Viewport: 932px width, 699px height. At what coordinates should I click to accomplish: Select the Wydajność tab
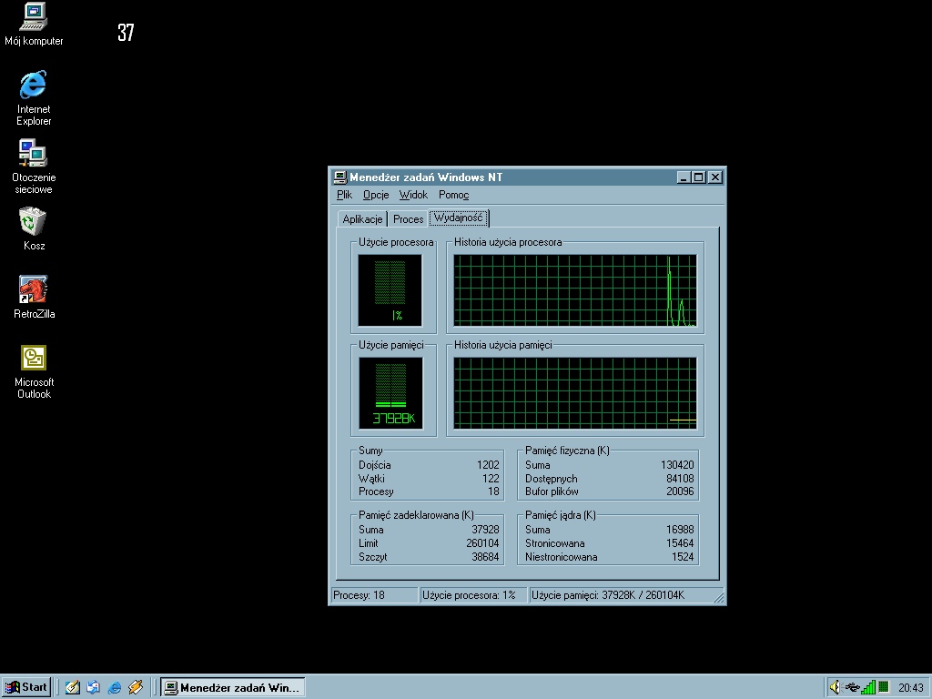click(x=459, y=218)
